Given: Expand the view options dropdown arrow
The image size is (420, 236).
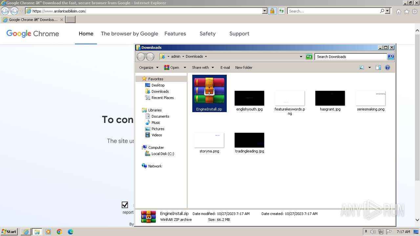Looking at the screenshot, I should click(369, 68).
